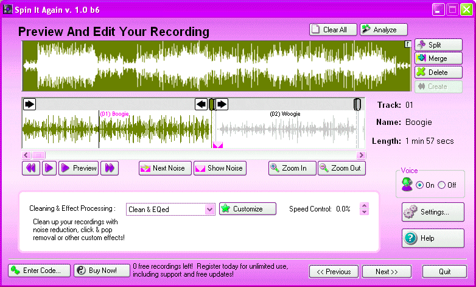This screenshot has height=287, width=476.
Task: Zoom In on the waveform
Action: point(292,168)
